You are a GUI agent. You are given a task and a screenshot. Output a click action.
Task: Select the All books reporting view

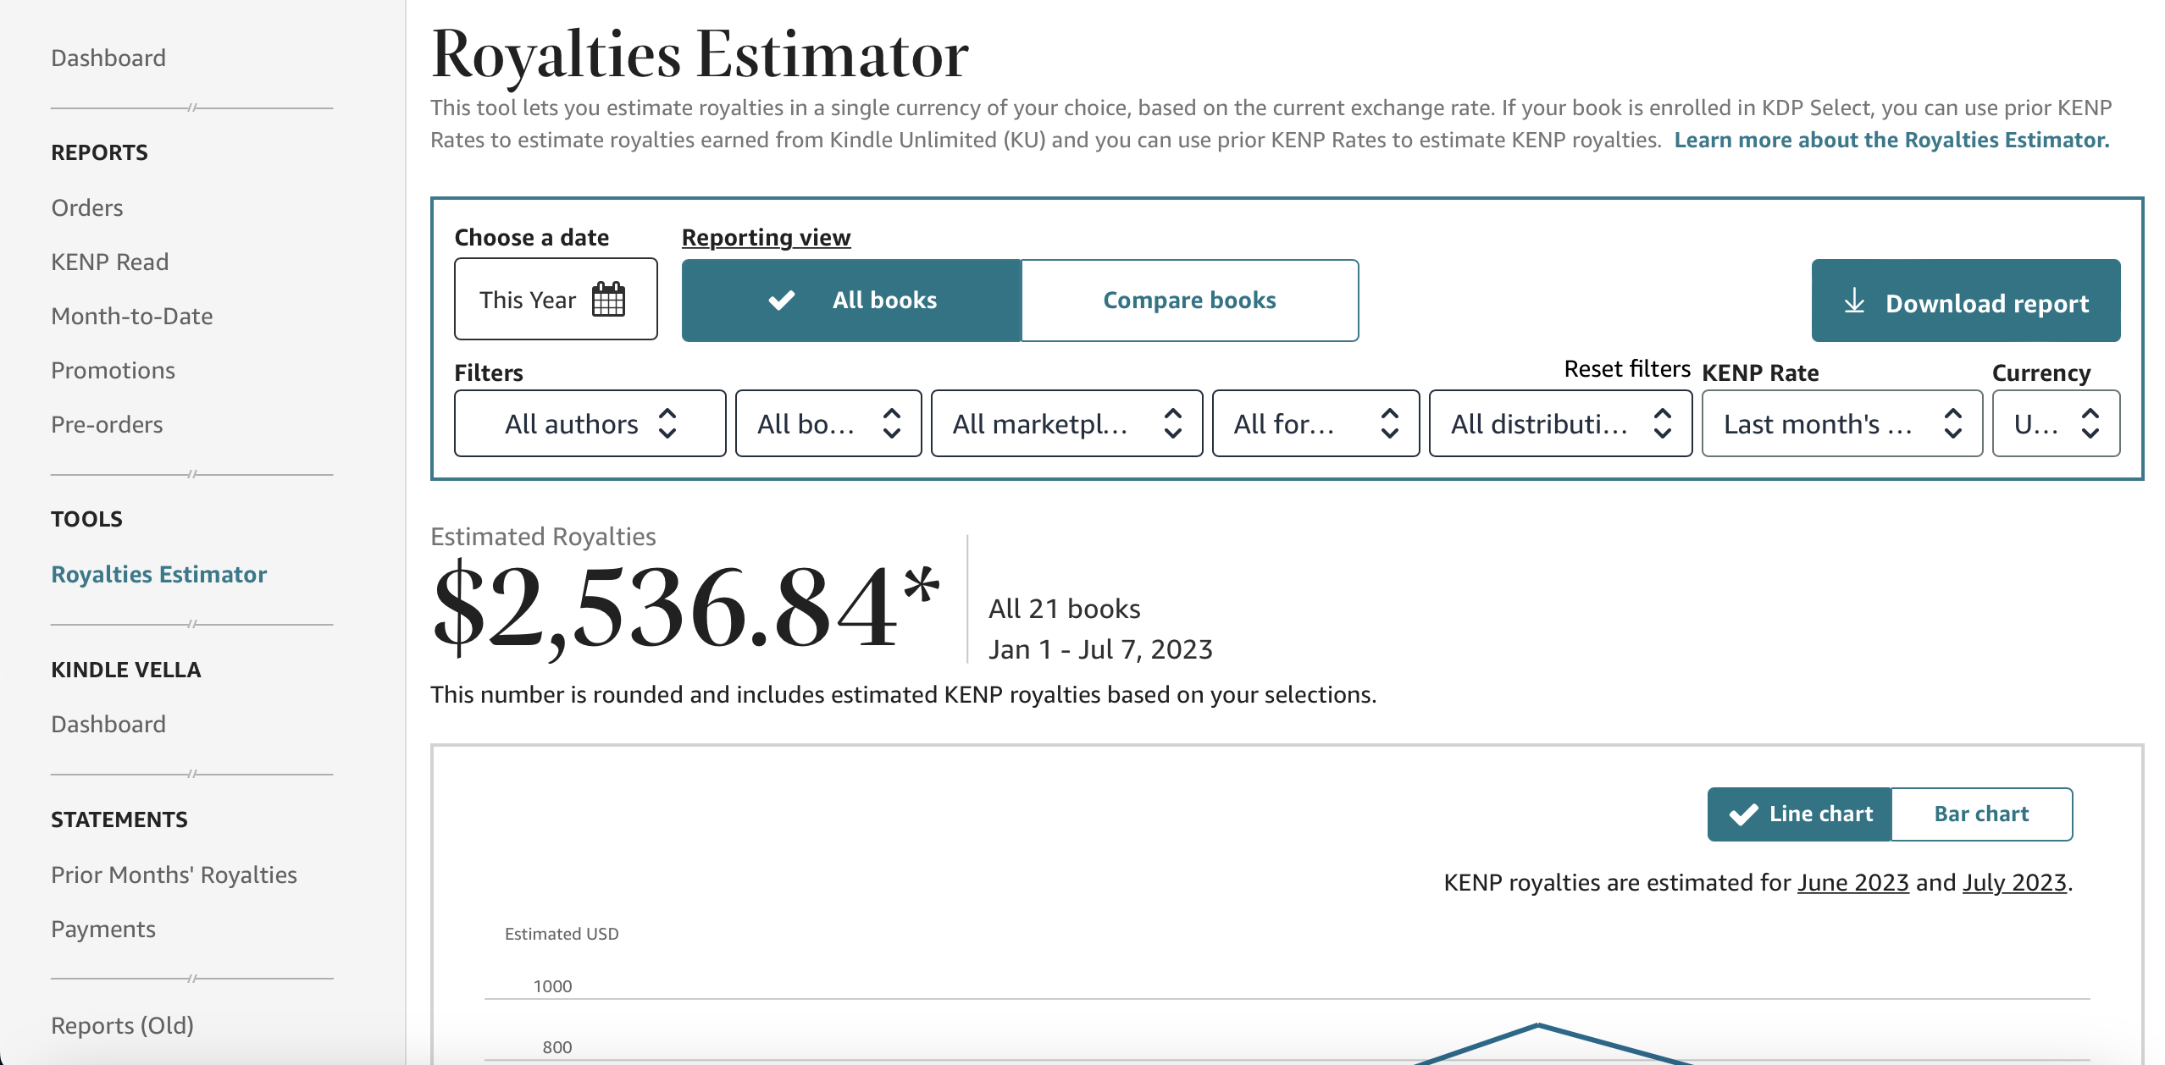coord(851,300)
